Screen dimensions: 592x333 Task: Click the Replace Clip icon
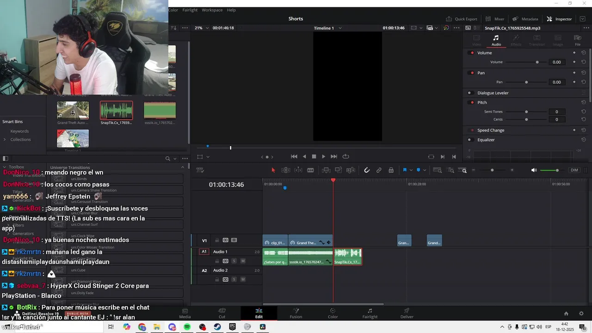tap(351, 170)
